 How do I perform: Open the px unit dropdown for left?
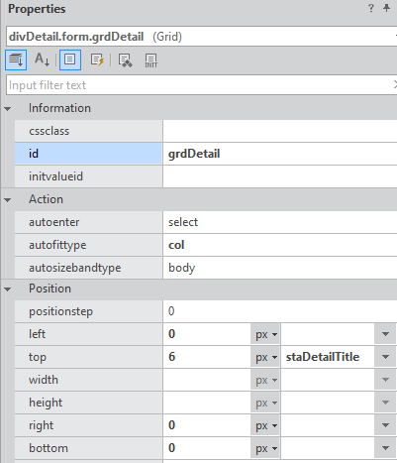(x=265, y=334)
